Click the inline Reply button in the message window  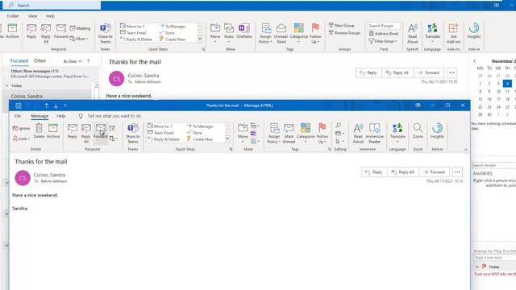(374, 172)
